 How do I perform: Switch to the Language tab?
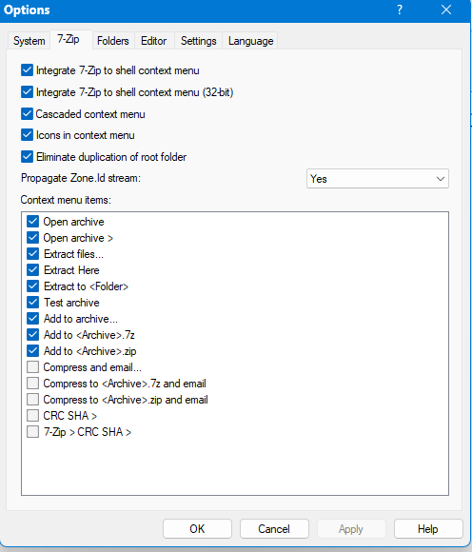tap(250, 41)
